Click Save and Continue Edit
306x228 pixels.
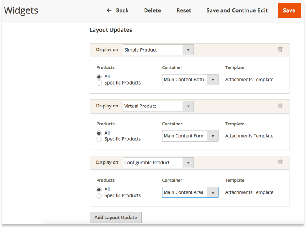coord(237,10)
